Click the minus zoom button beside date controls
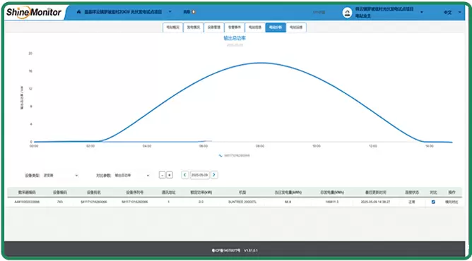Screen dimensions: 472x261 162,175
